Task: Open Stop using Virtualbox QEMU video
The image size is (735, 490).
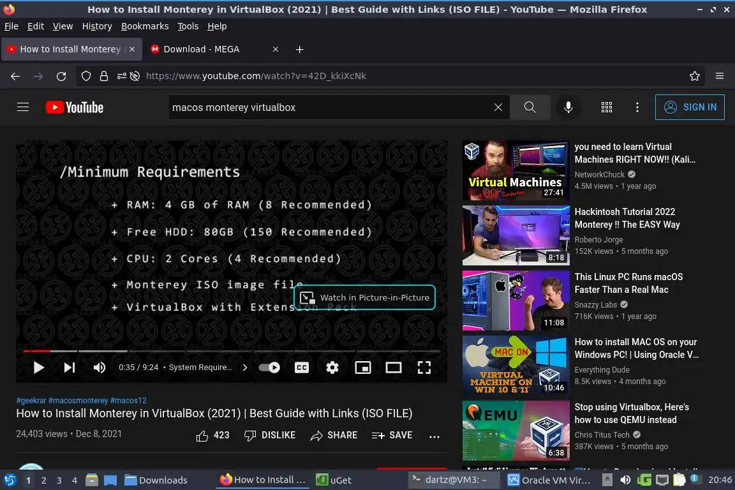Action: pos(632,413)
